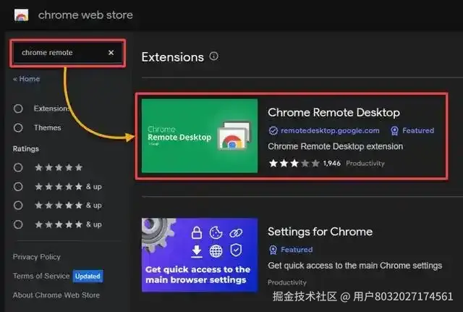Screen dimensions: 463x312
Task: Open the Privacy Policy link
Action: 37,257
